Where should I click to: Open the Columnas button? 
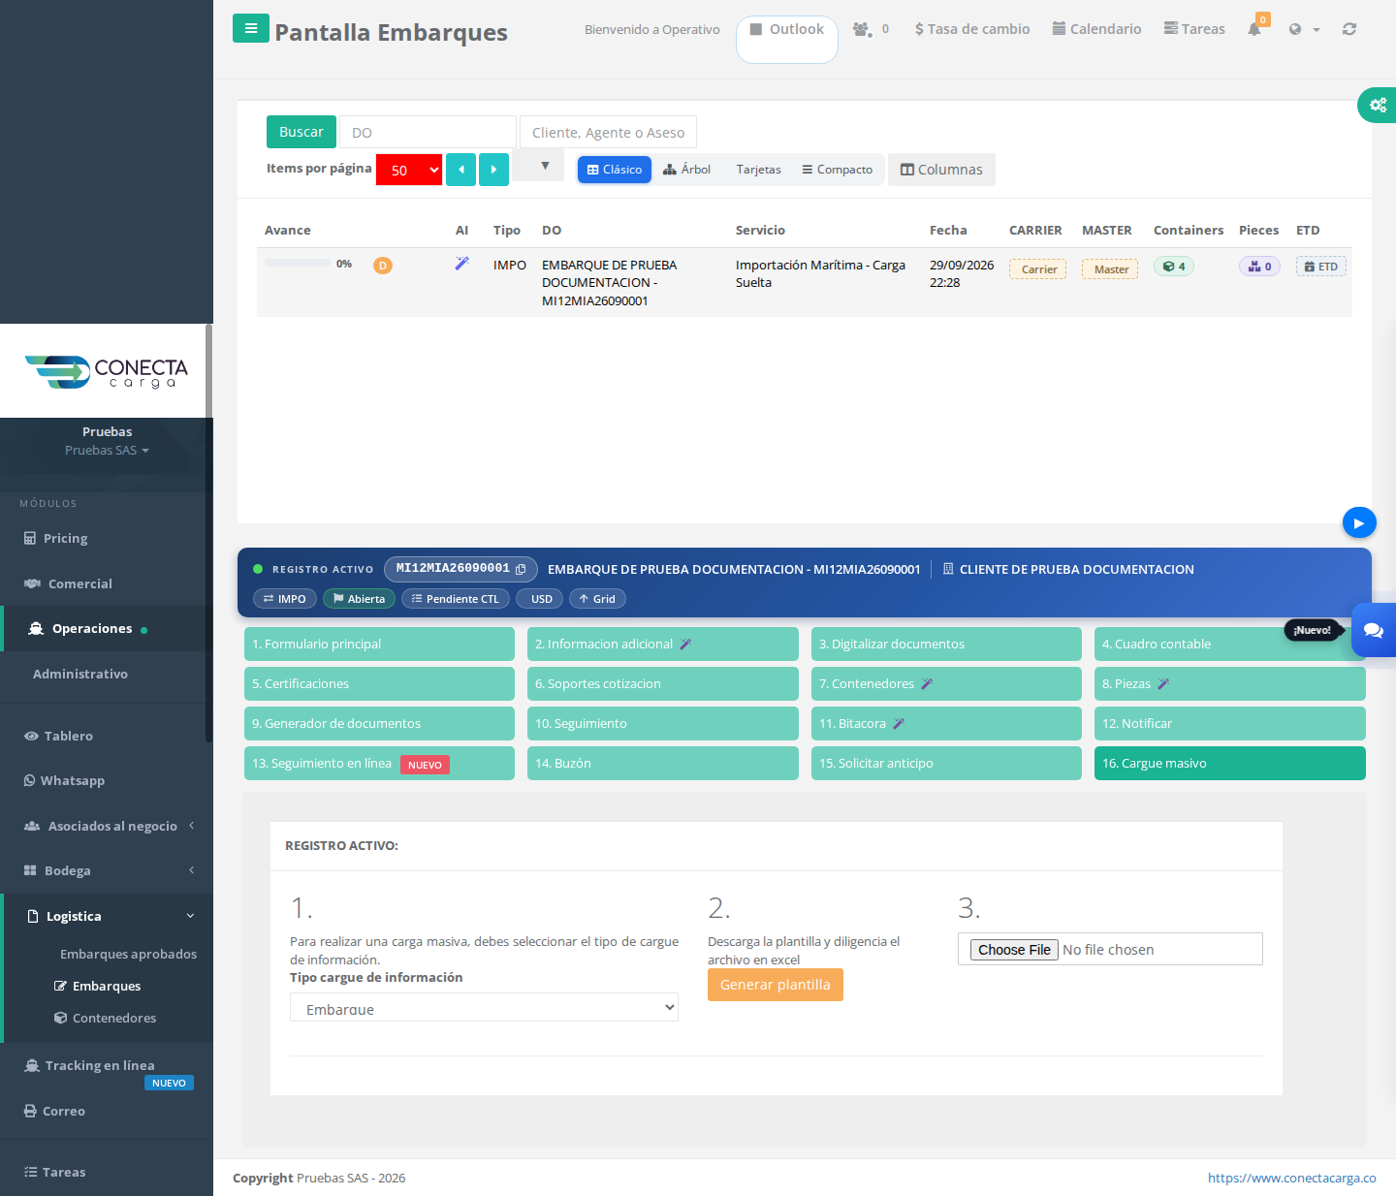click(x=941, y=170)
